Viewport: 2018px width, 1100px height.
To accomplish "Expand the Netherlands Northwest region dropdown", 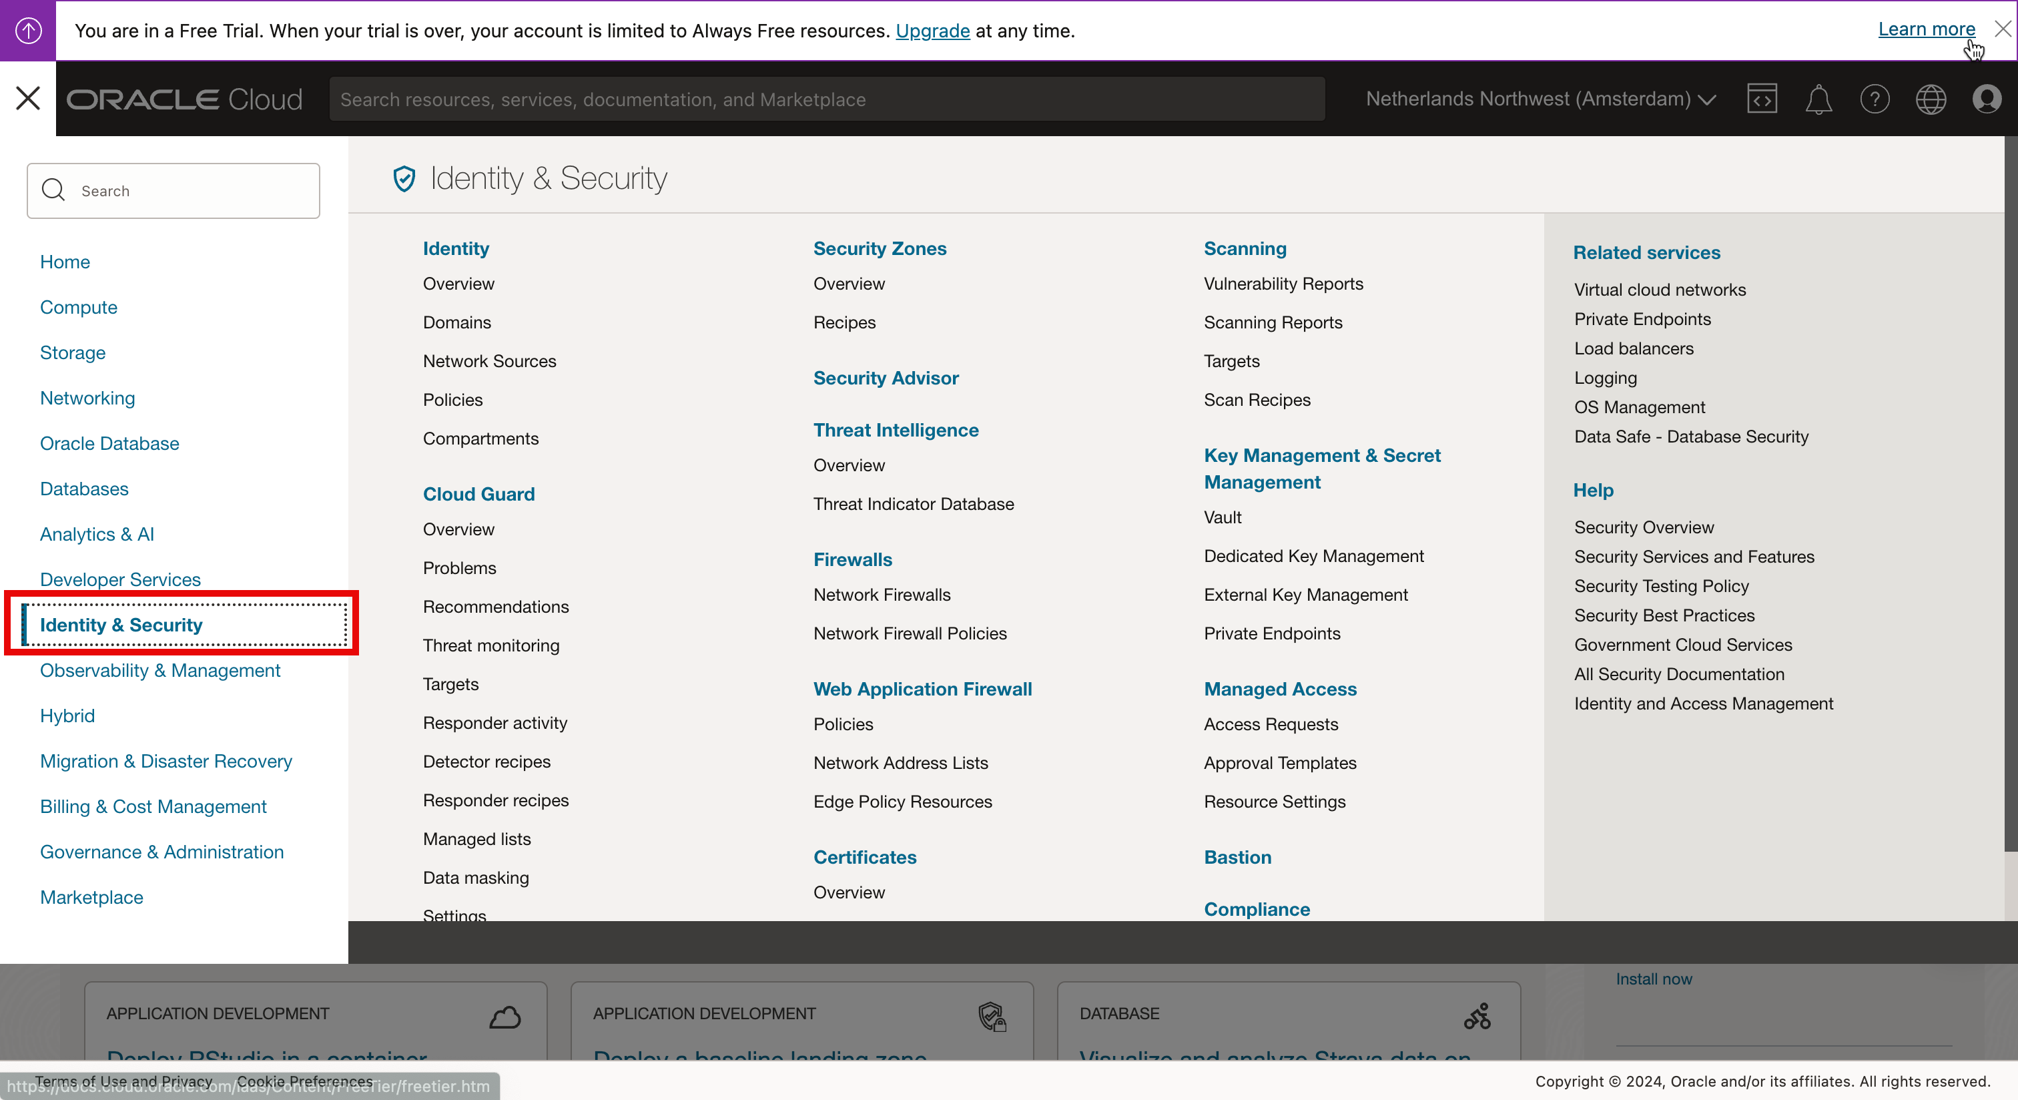I will pyautogui.click(x=1540, y=99).
